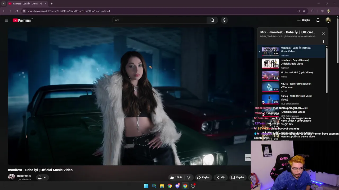Close the manifest - Daha İyi tab
The width and height of the screenshot is (339, 190).
[x=45, y=4]
